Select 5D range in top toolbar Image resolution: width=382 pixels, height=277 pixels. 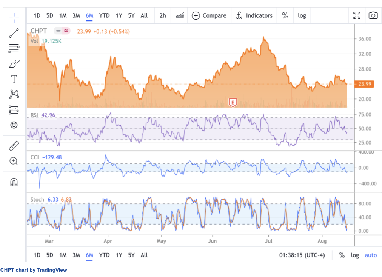pyautogui.click(x=50, y=15)
